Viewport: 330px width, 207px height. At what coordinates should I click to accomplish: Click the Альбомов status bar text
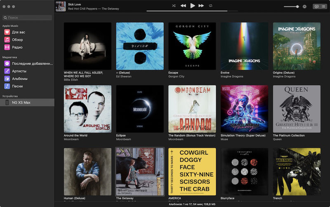point(192,204)
